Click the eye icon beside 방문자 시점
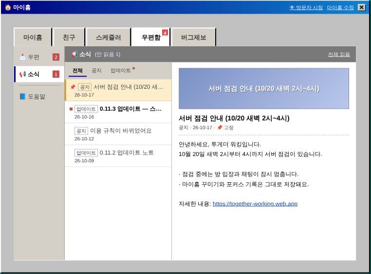Screen dimensions: 371x274 292,8
